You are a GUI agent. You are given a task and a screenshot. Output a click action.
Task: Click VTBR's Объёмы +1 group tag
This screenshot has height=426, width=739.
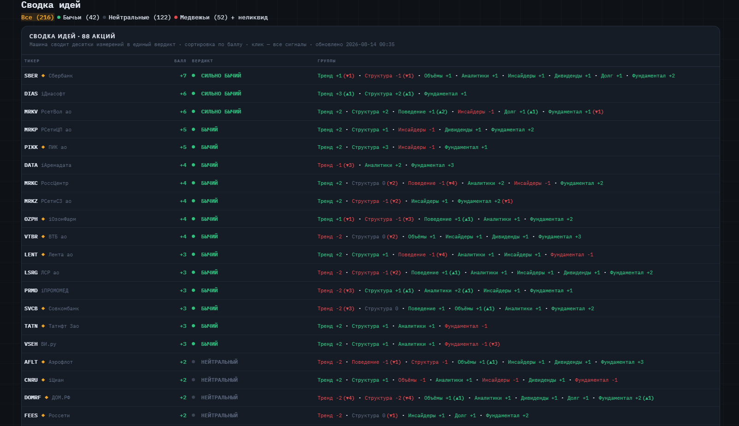422,237
